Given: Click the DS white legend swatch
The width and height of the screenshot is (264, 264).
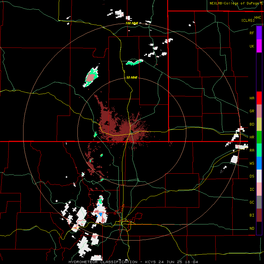Looking at the screenshot, I should click(259, 176).
